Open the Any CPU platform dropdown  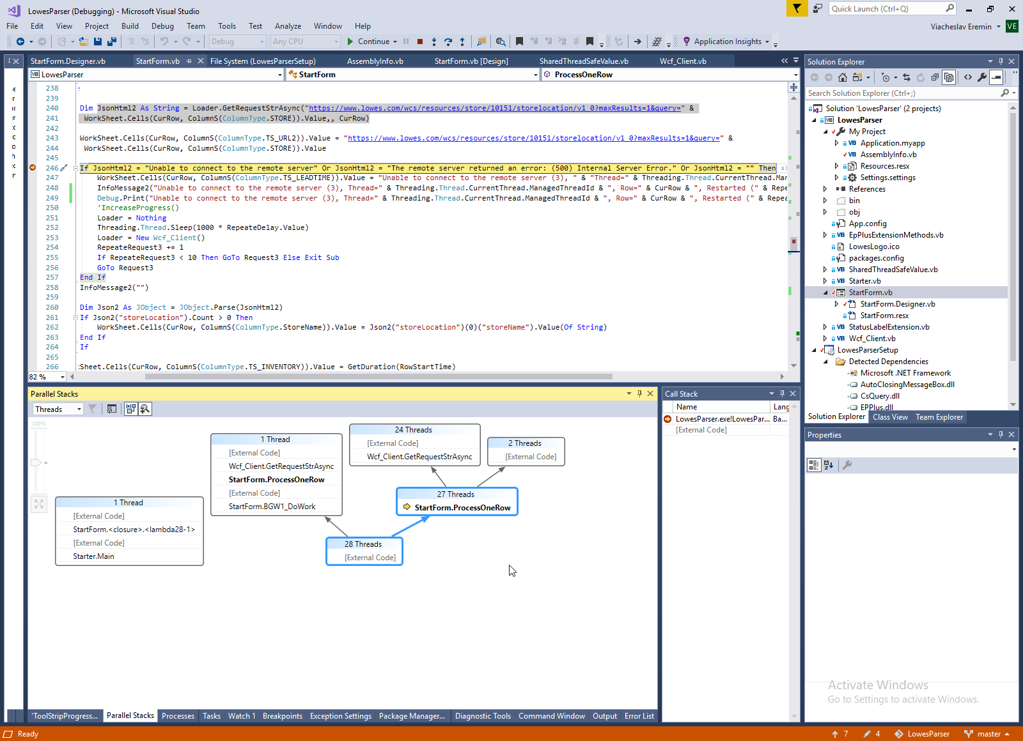tap(305, 42)
